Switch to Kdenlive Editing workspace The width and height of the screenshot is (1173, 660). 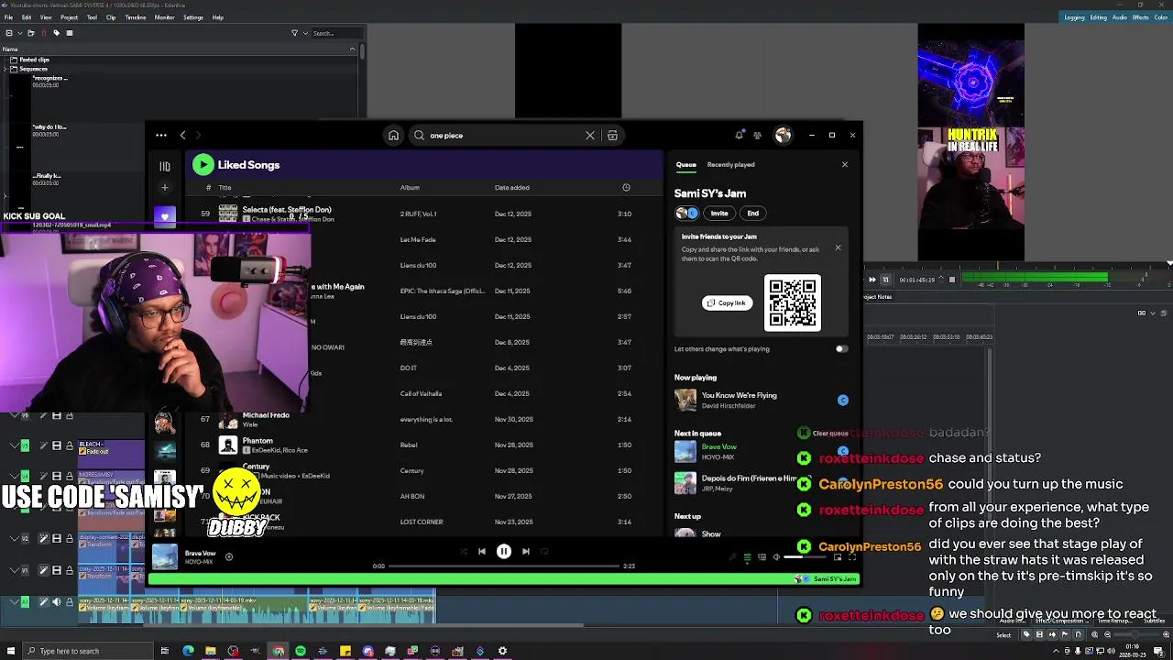coord(1099,17)
